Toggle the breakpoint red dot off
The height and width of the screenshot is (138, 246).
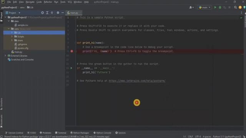[72, 51]
